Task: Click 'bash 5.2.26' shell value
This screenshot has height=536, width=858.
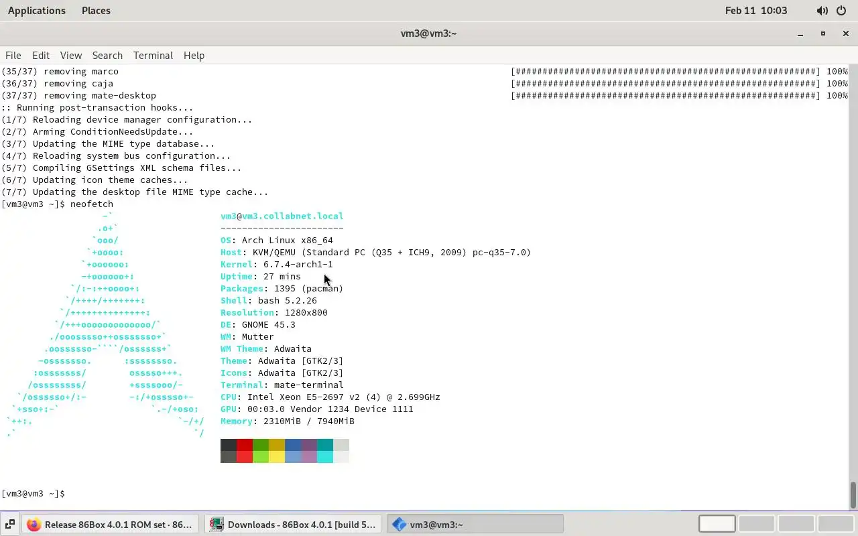Action: click(288, 301)
